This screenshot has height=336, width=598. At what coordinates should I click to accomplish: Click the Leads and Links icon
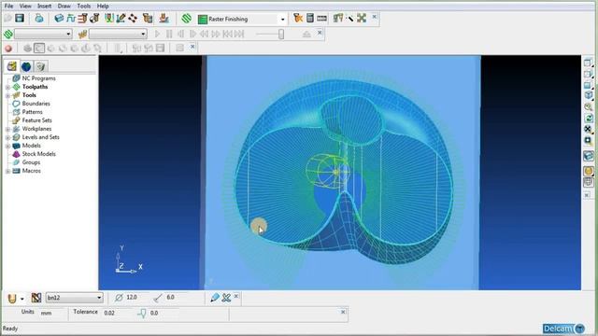109,18
